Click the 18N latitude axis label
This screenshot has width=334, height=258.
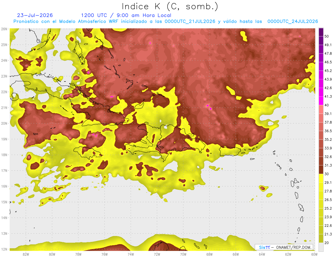click(x=4, y=155)
